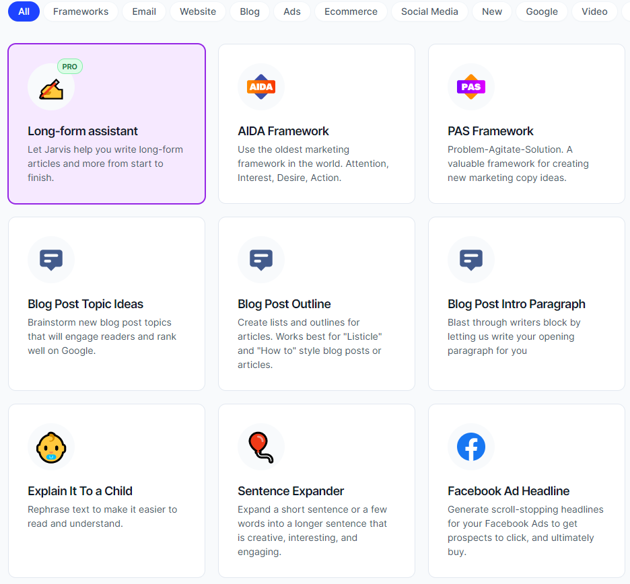The image size is (630, 584).
Task: Filter templates by Email
Action: pyautogui.click(x=144, y=11)
